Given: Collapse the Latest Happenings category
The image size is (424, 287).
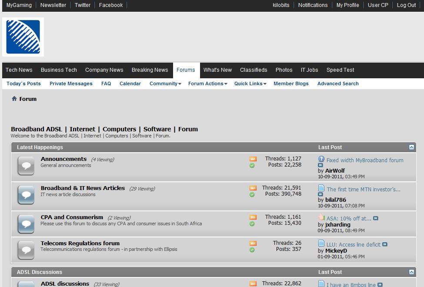Looking at the screenshot, I should 411,147.
